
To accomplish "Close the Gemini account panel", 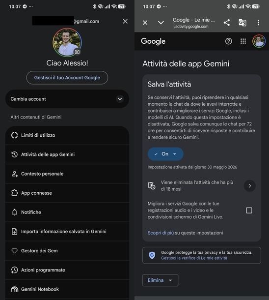I will pyautogui.click(x=125, y=21).
